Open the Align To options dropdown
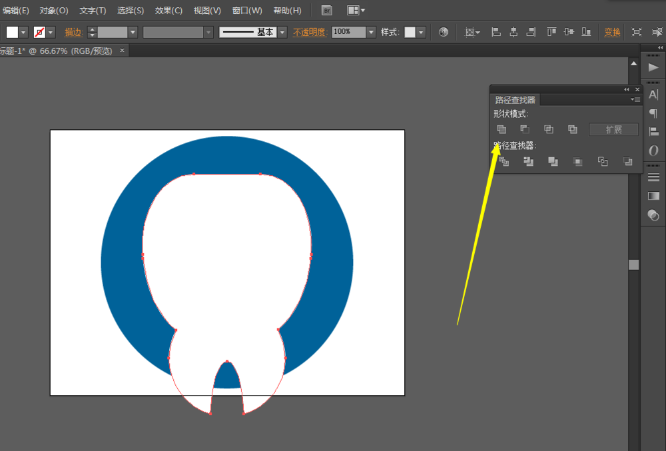This screenshot has height=451, width=666. click(x=472, y=32)
